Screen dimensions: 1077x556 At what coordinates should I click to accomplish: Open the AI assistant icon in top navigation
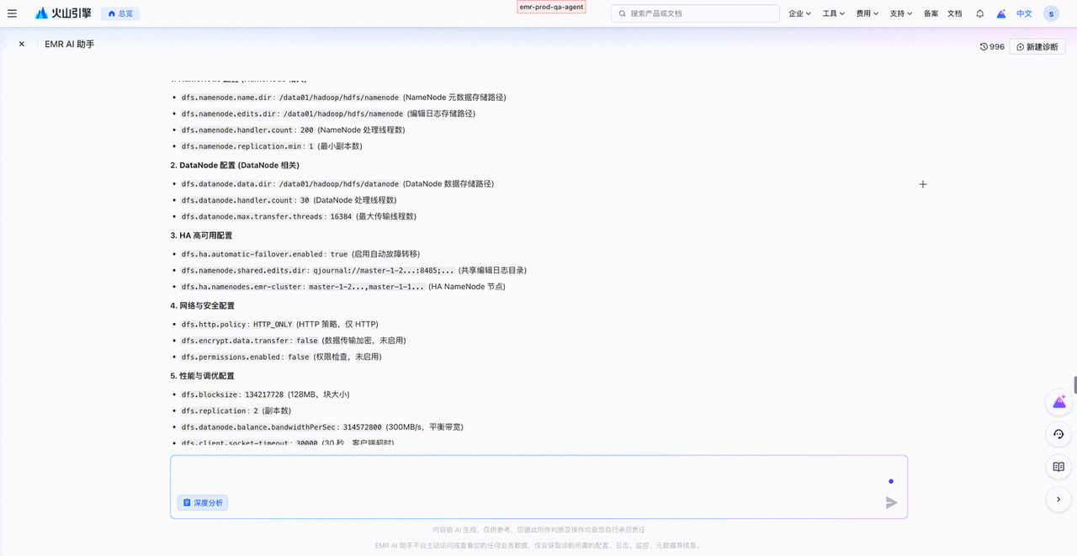[x=1001, y=13]
